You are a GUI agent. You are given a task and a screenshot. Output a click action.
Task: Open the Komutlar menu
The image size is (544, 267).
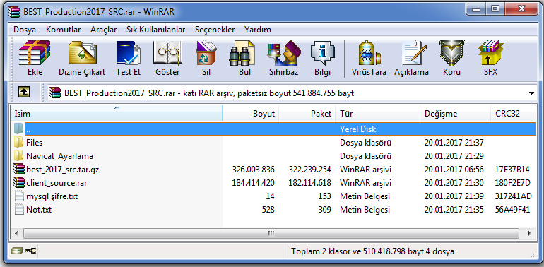click(x=63, y=30)
